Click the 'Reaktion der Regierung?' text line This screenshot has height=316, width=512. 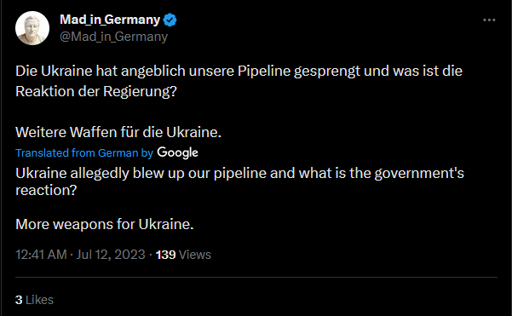pos(96,91)
